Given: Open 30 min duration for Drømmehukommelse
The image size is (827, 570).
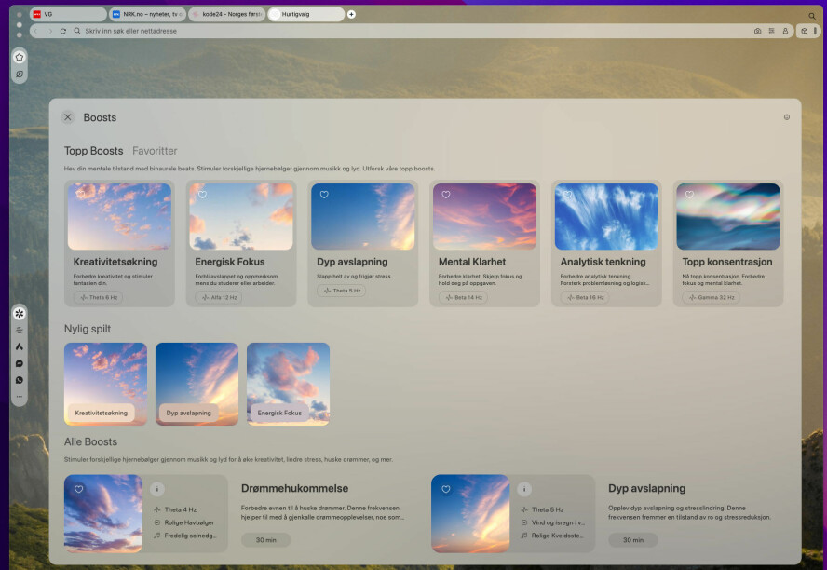Looking at the screenshot, I should point(265,540).
